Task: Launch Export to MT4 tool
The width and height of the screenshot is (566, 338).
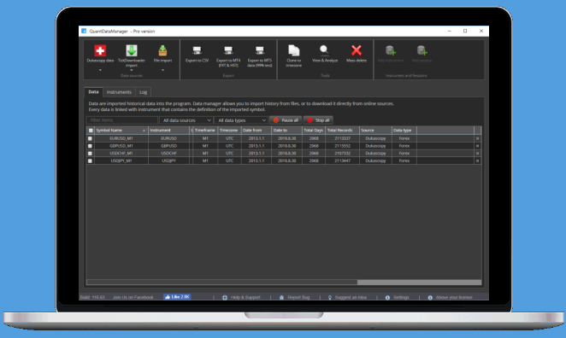Action: coord(228,50)
